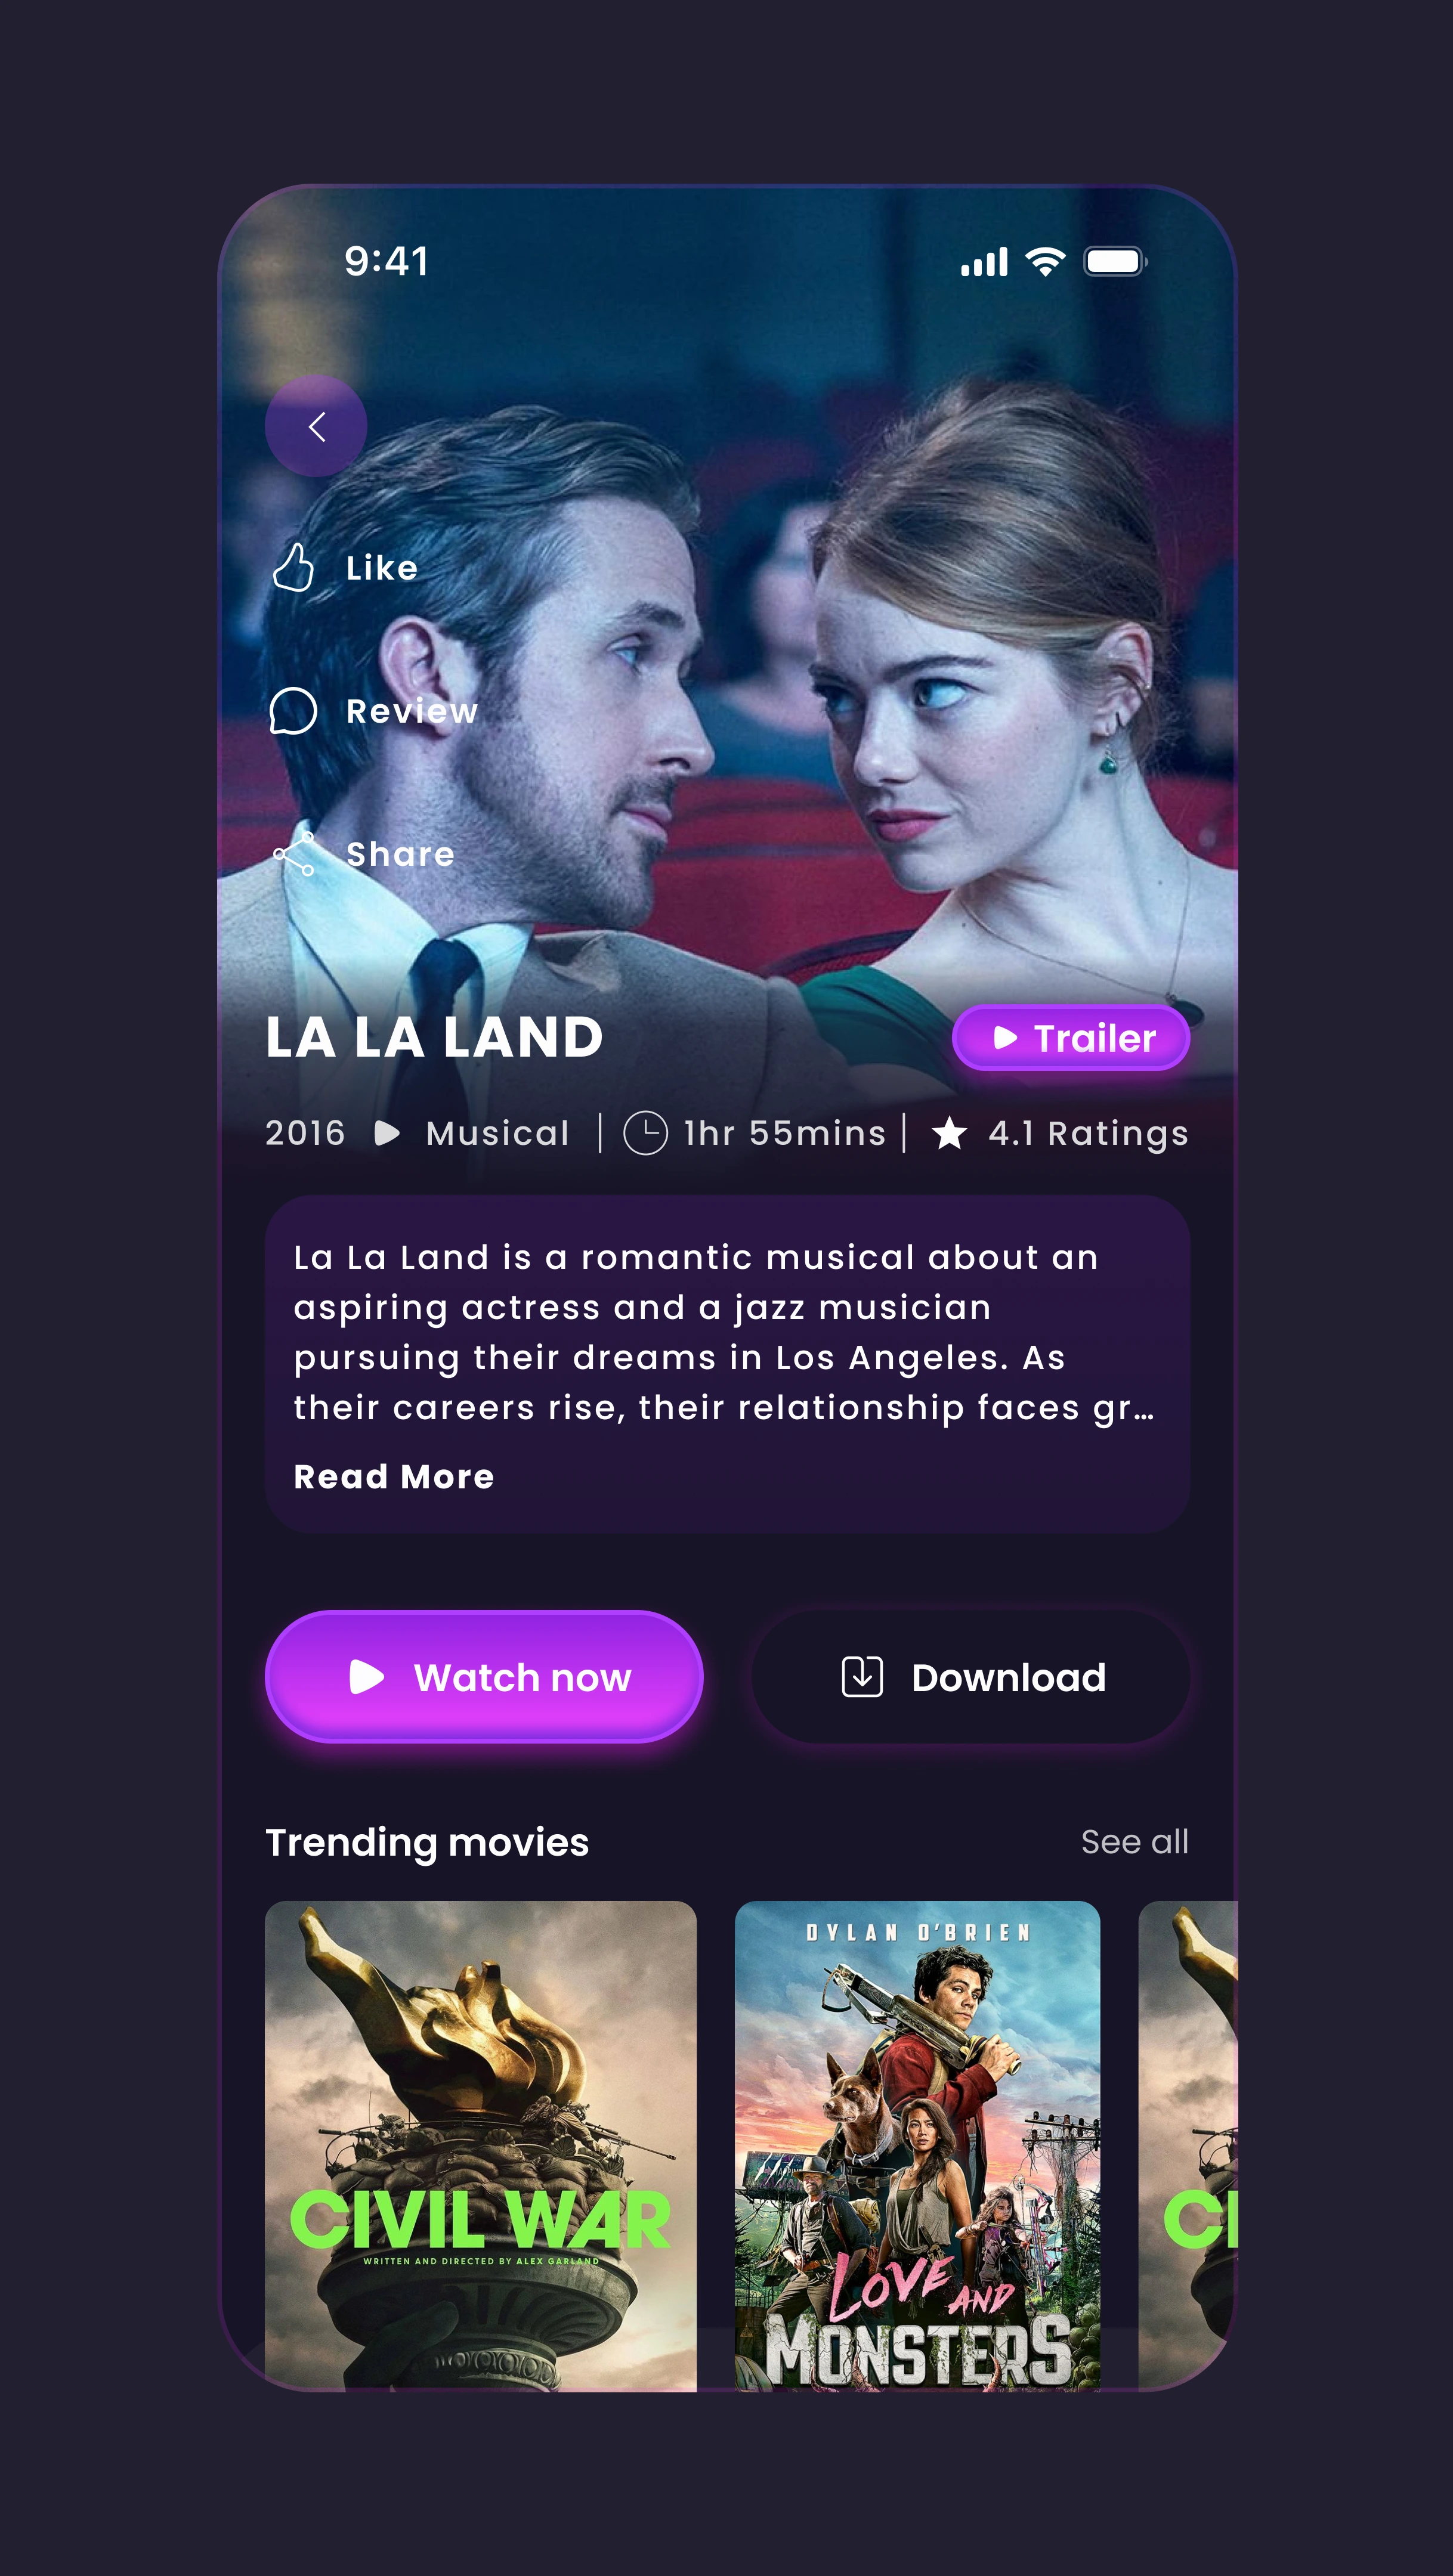This screenshot has width=1453, height=2576.
Task: Tap the back arrow button
Action: click(x=316, y=426)
